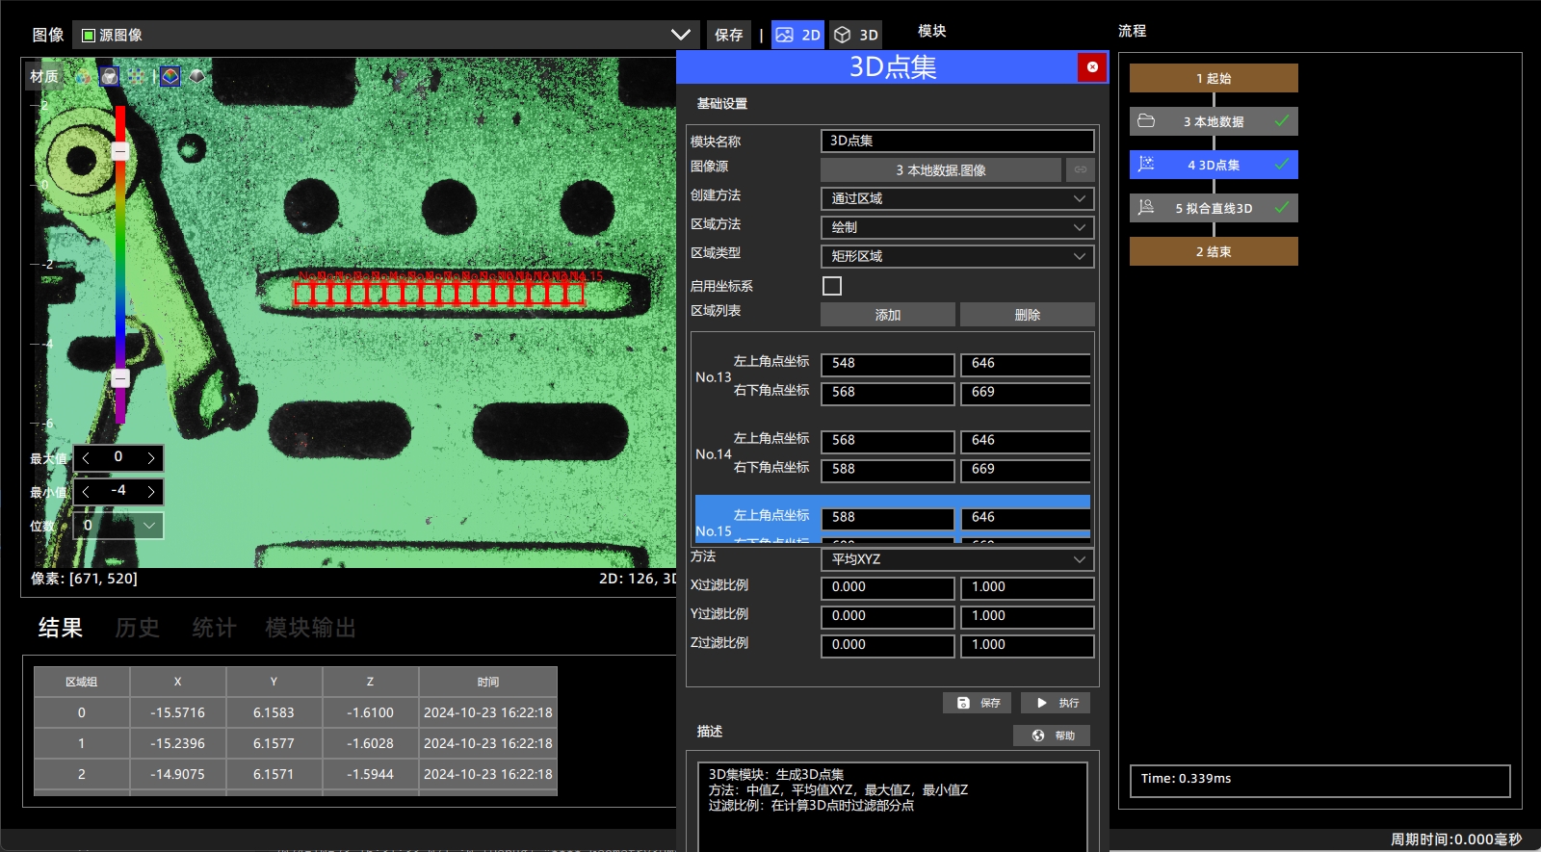Image resolution: width=1541 pixels, height=852 pixels.
Task: Open the 源图像 image dropdown
Action: pos(387,35)
